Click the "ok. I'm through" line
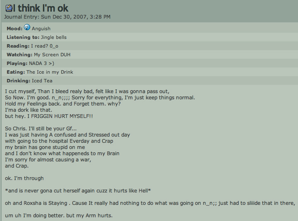 coord(24,178)
